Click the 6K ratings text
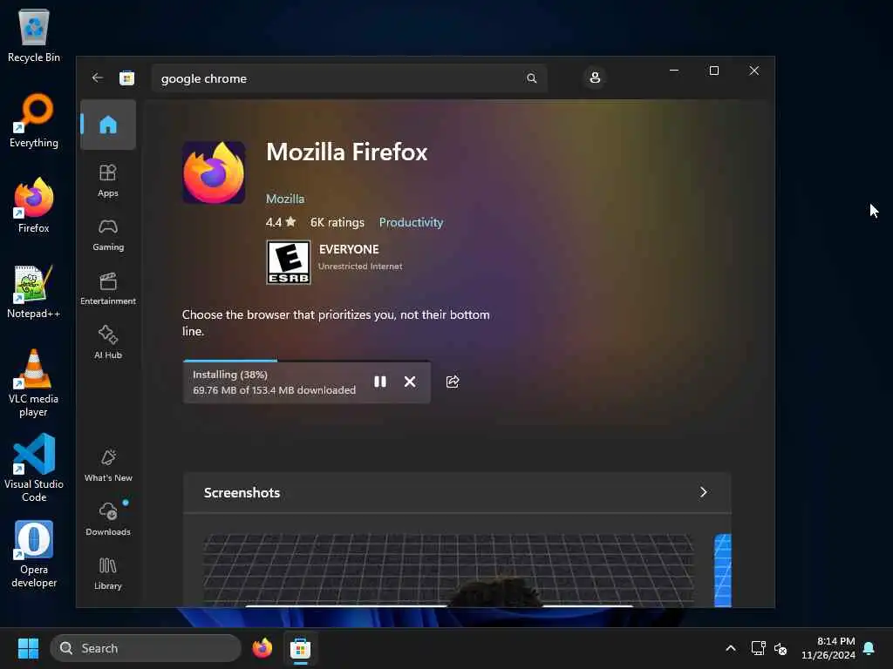This screenshot has height=669, width=893. coord(337,222)
